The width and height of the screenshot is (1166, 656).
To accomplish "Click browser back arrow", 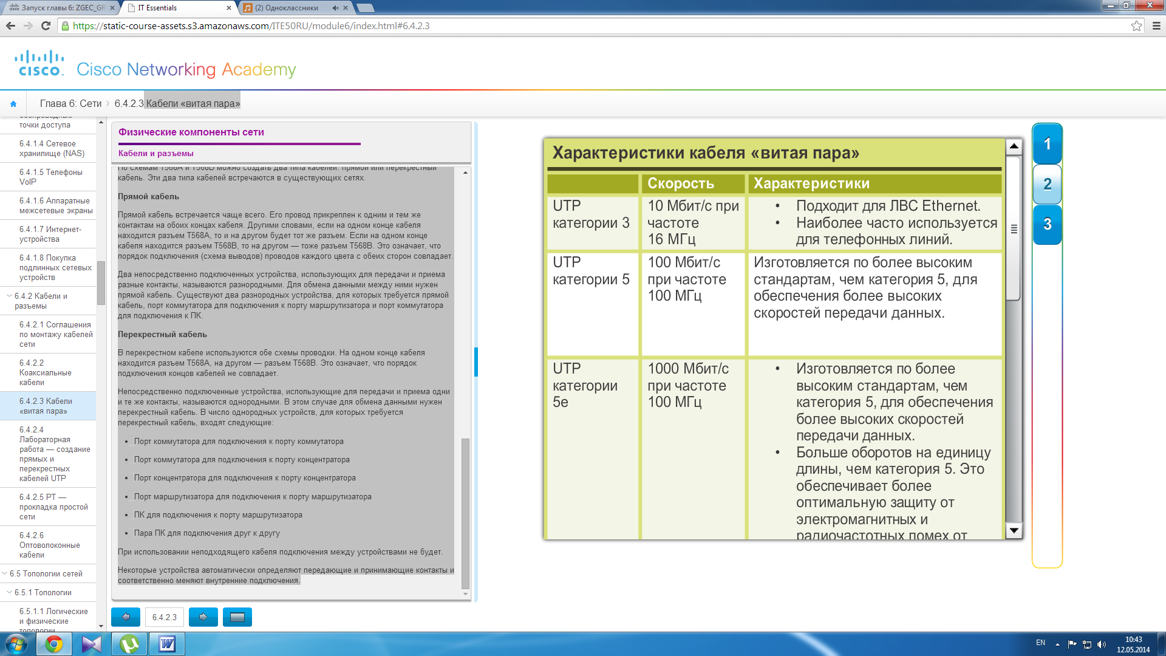I will tap(10, 26).
